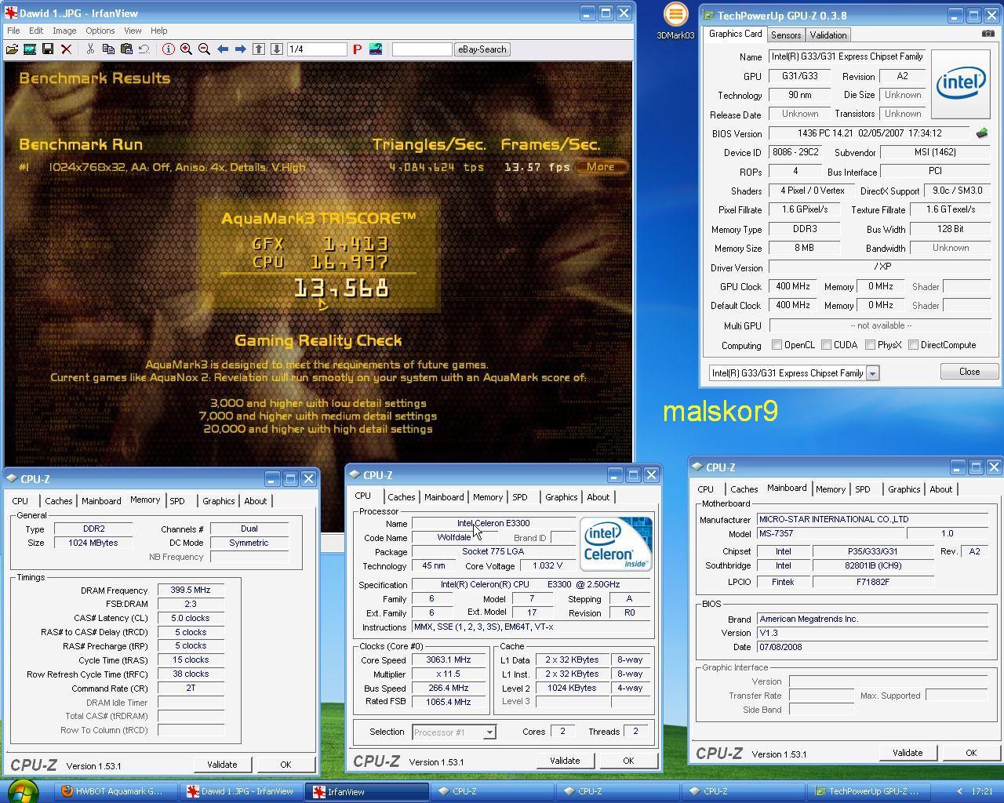Click the Zoom Out magnifier icon

click(x=205, y=49)
